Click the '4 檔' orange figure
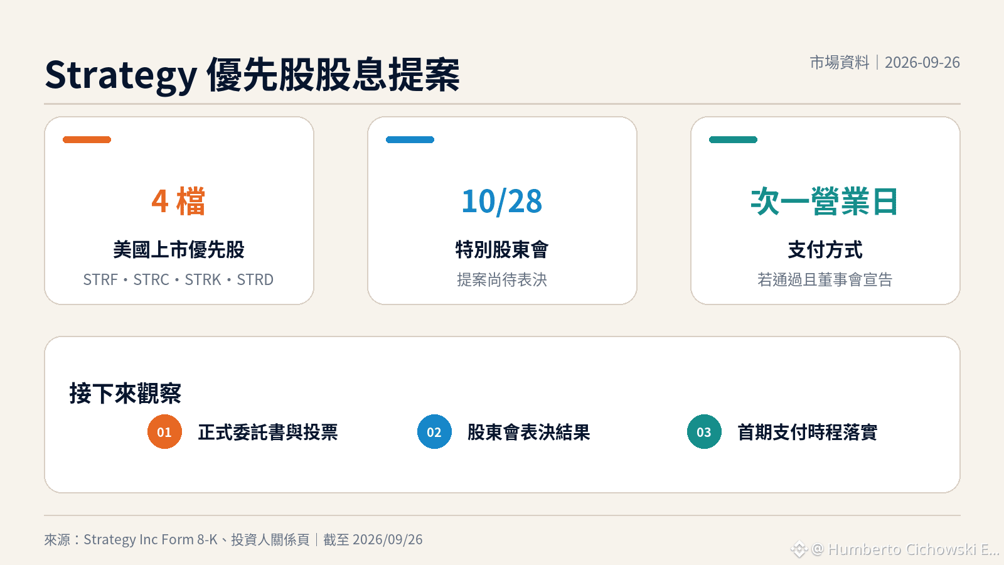The image size is (1004, 565). click(179, 202)
